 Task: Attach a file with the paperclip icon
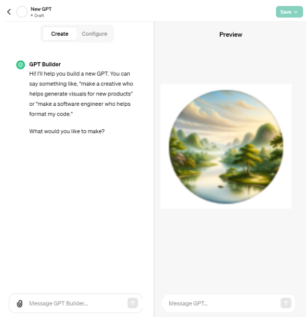tap(20, 304)
